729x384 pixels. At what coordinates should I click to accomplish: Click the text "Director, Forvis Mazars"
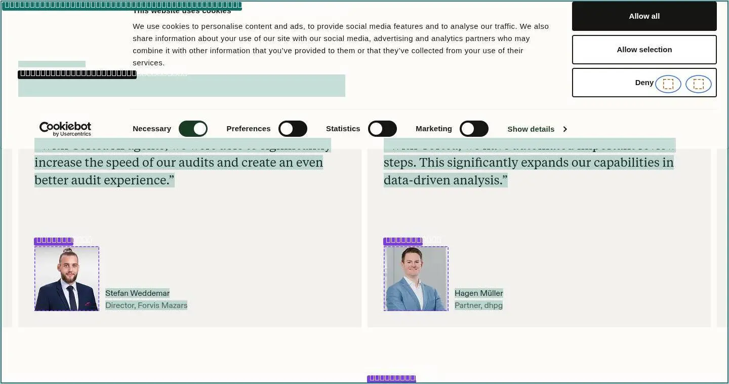[146, 305]
